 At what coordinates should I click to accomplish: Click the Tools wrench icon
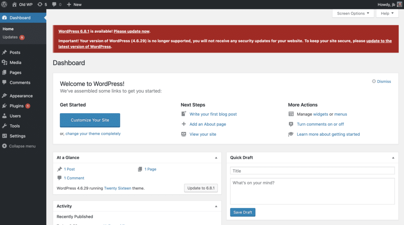4,126
